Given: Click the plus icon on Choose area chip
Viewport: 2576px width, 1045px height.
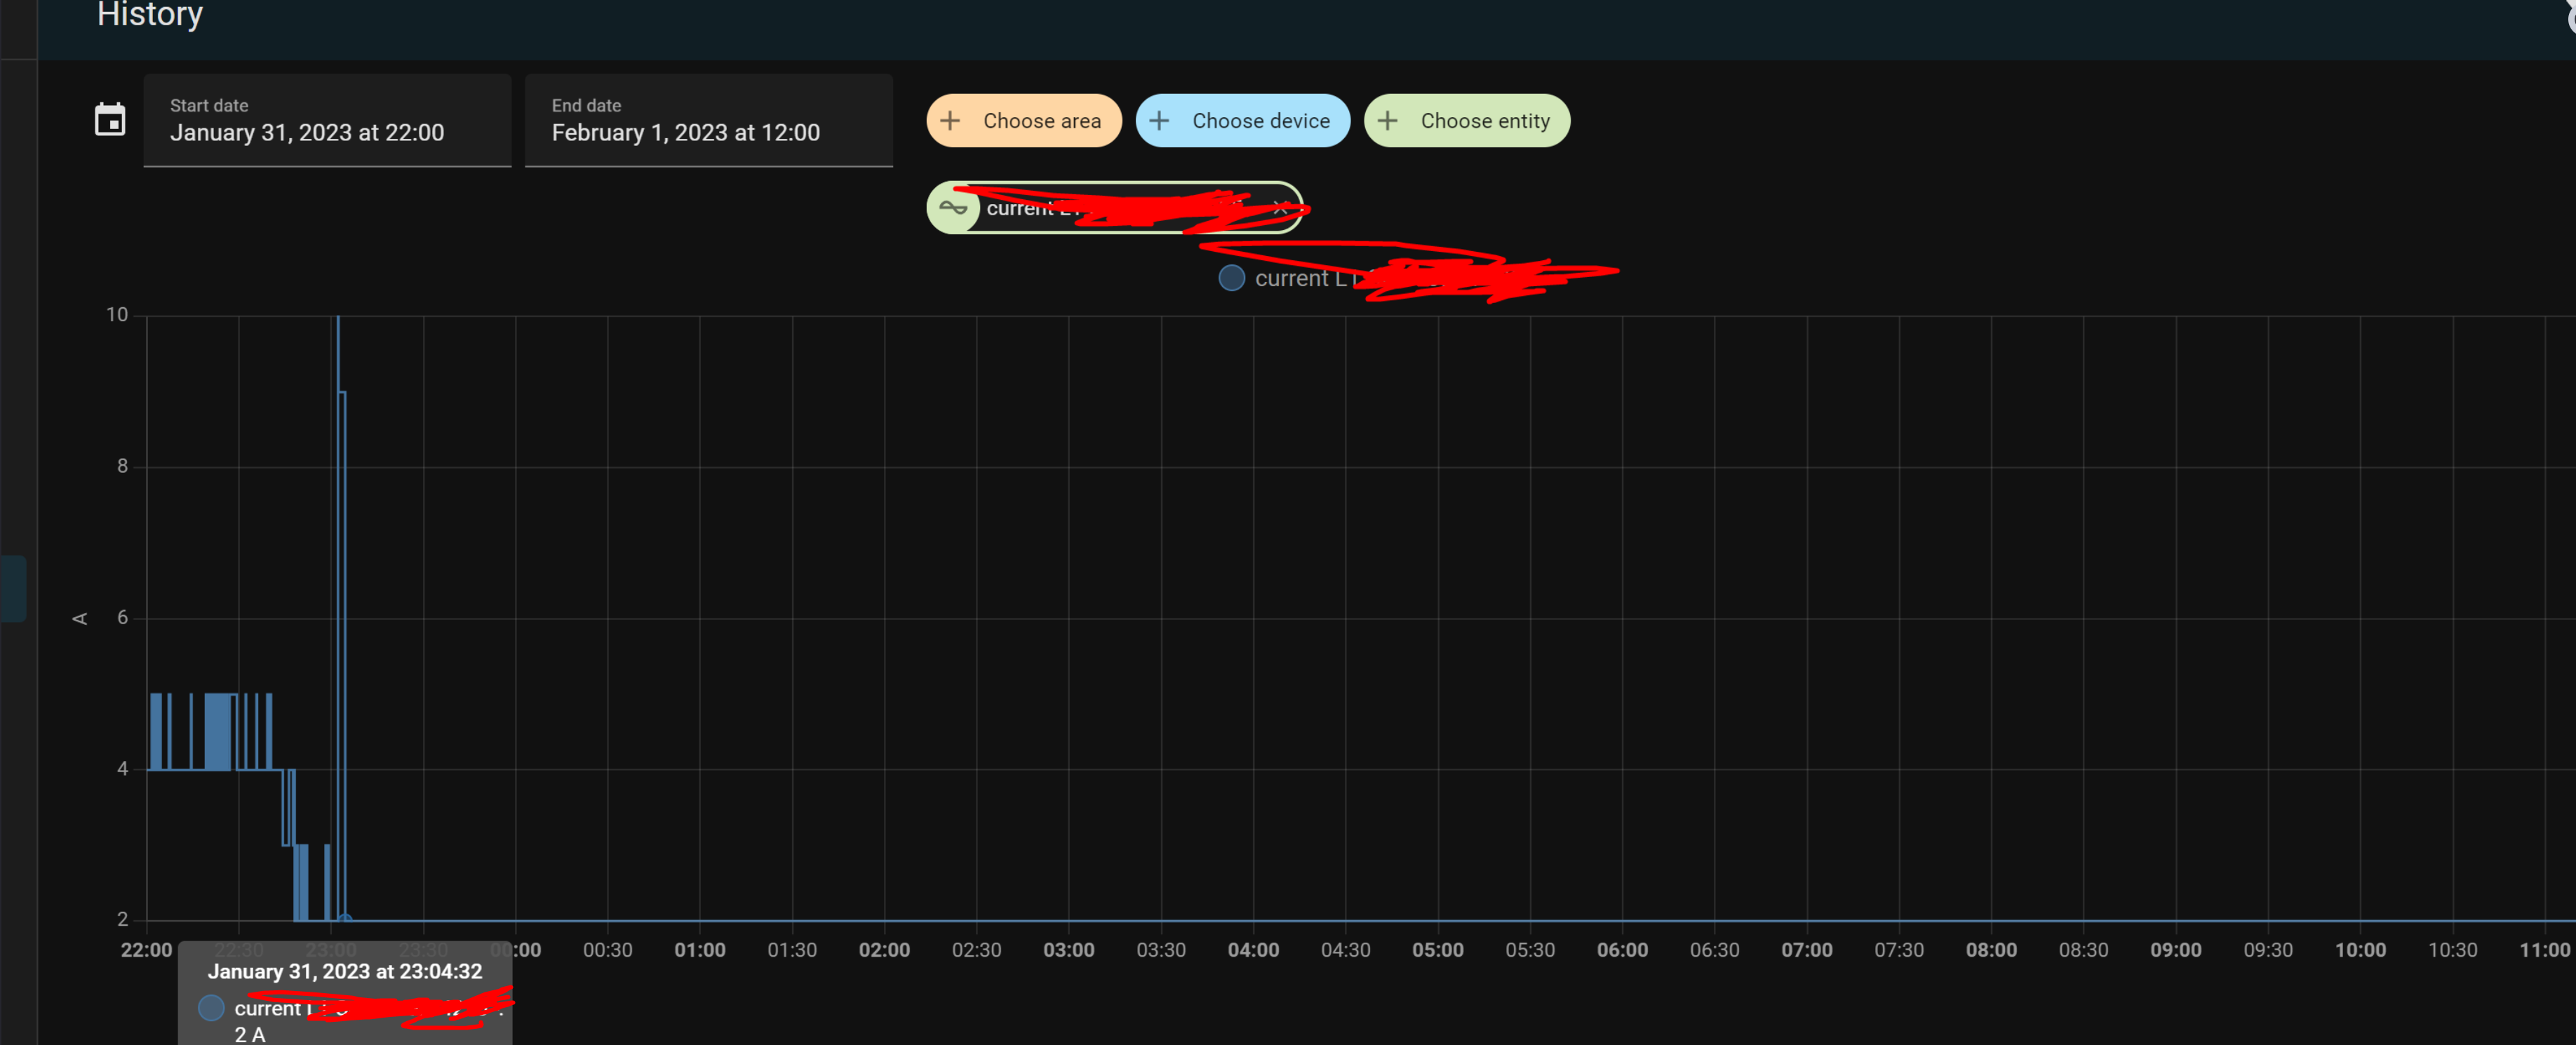Looking at the screenshot, I should click(951, 120).
